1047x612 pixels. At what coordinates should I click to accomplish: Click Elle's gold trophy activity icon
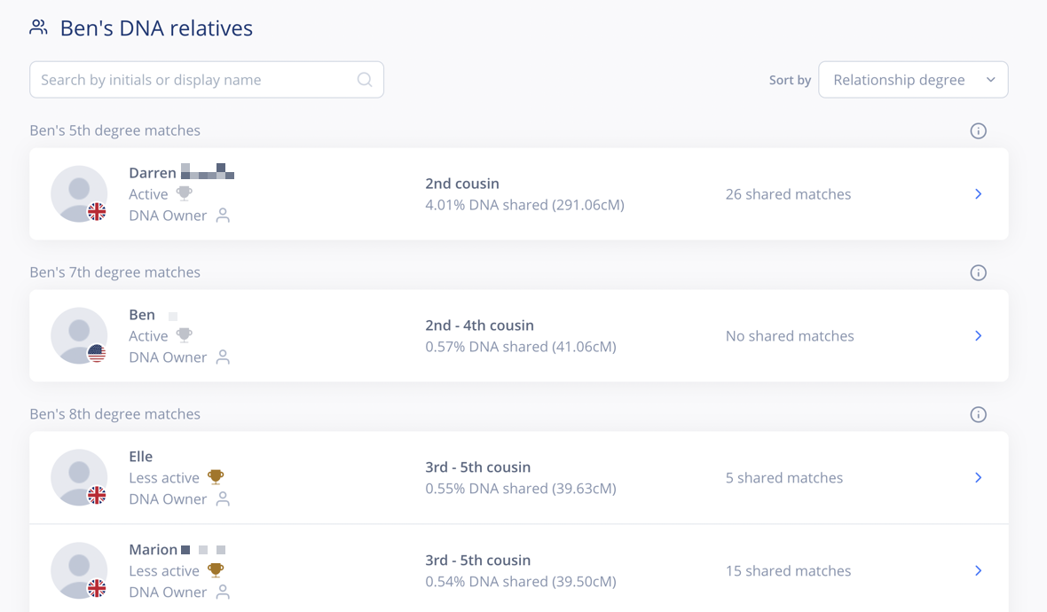click(x=216, y=477)
